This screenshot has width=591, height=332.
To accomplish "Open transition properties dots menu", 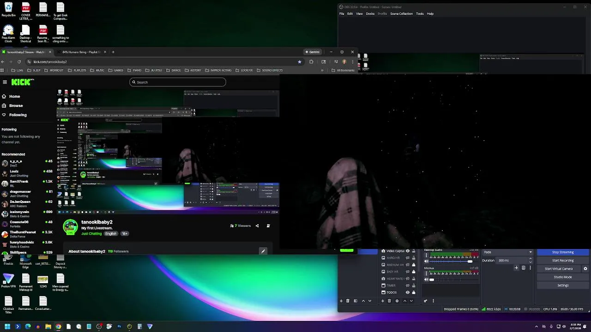I will pos(530,267).
